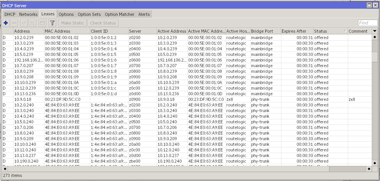Click the Check Status button
The width and height of the screenshot is (380, 181).
click(103, 23)
